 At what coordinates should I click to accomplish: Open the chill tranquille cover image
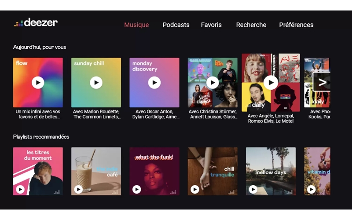(x=213, y=171)
